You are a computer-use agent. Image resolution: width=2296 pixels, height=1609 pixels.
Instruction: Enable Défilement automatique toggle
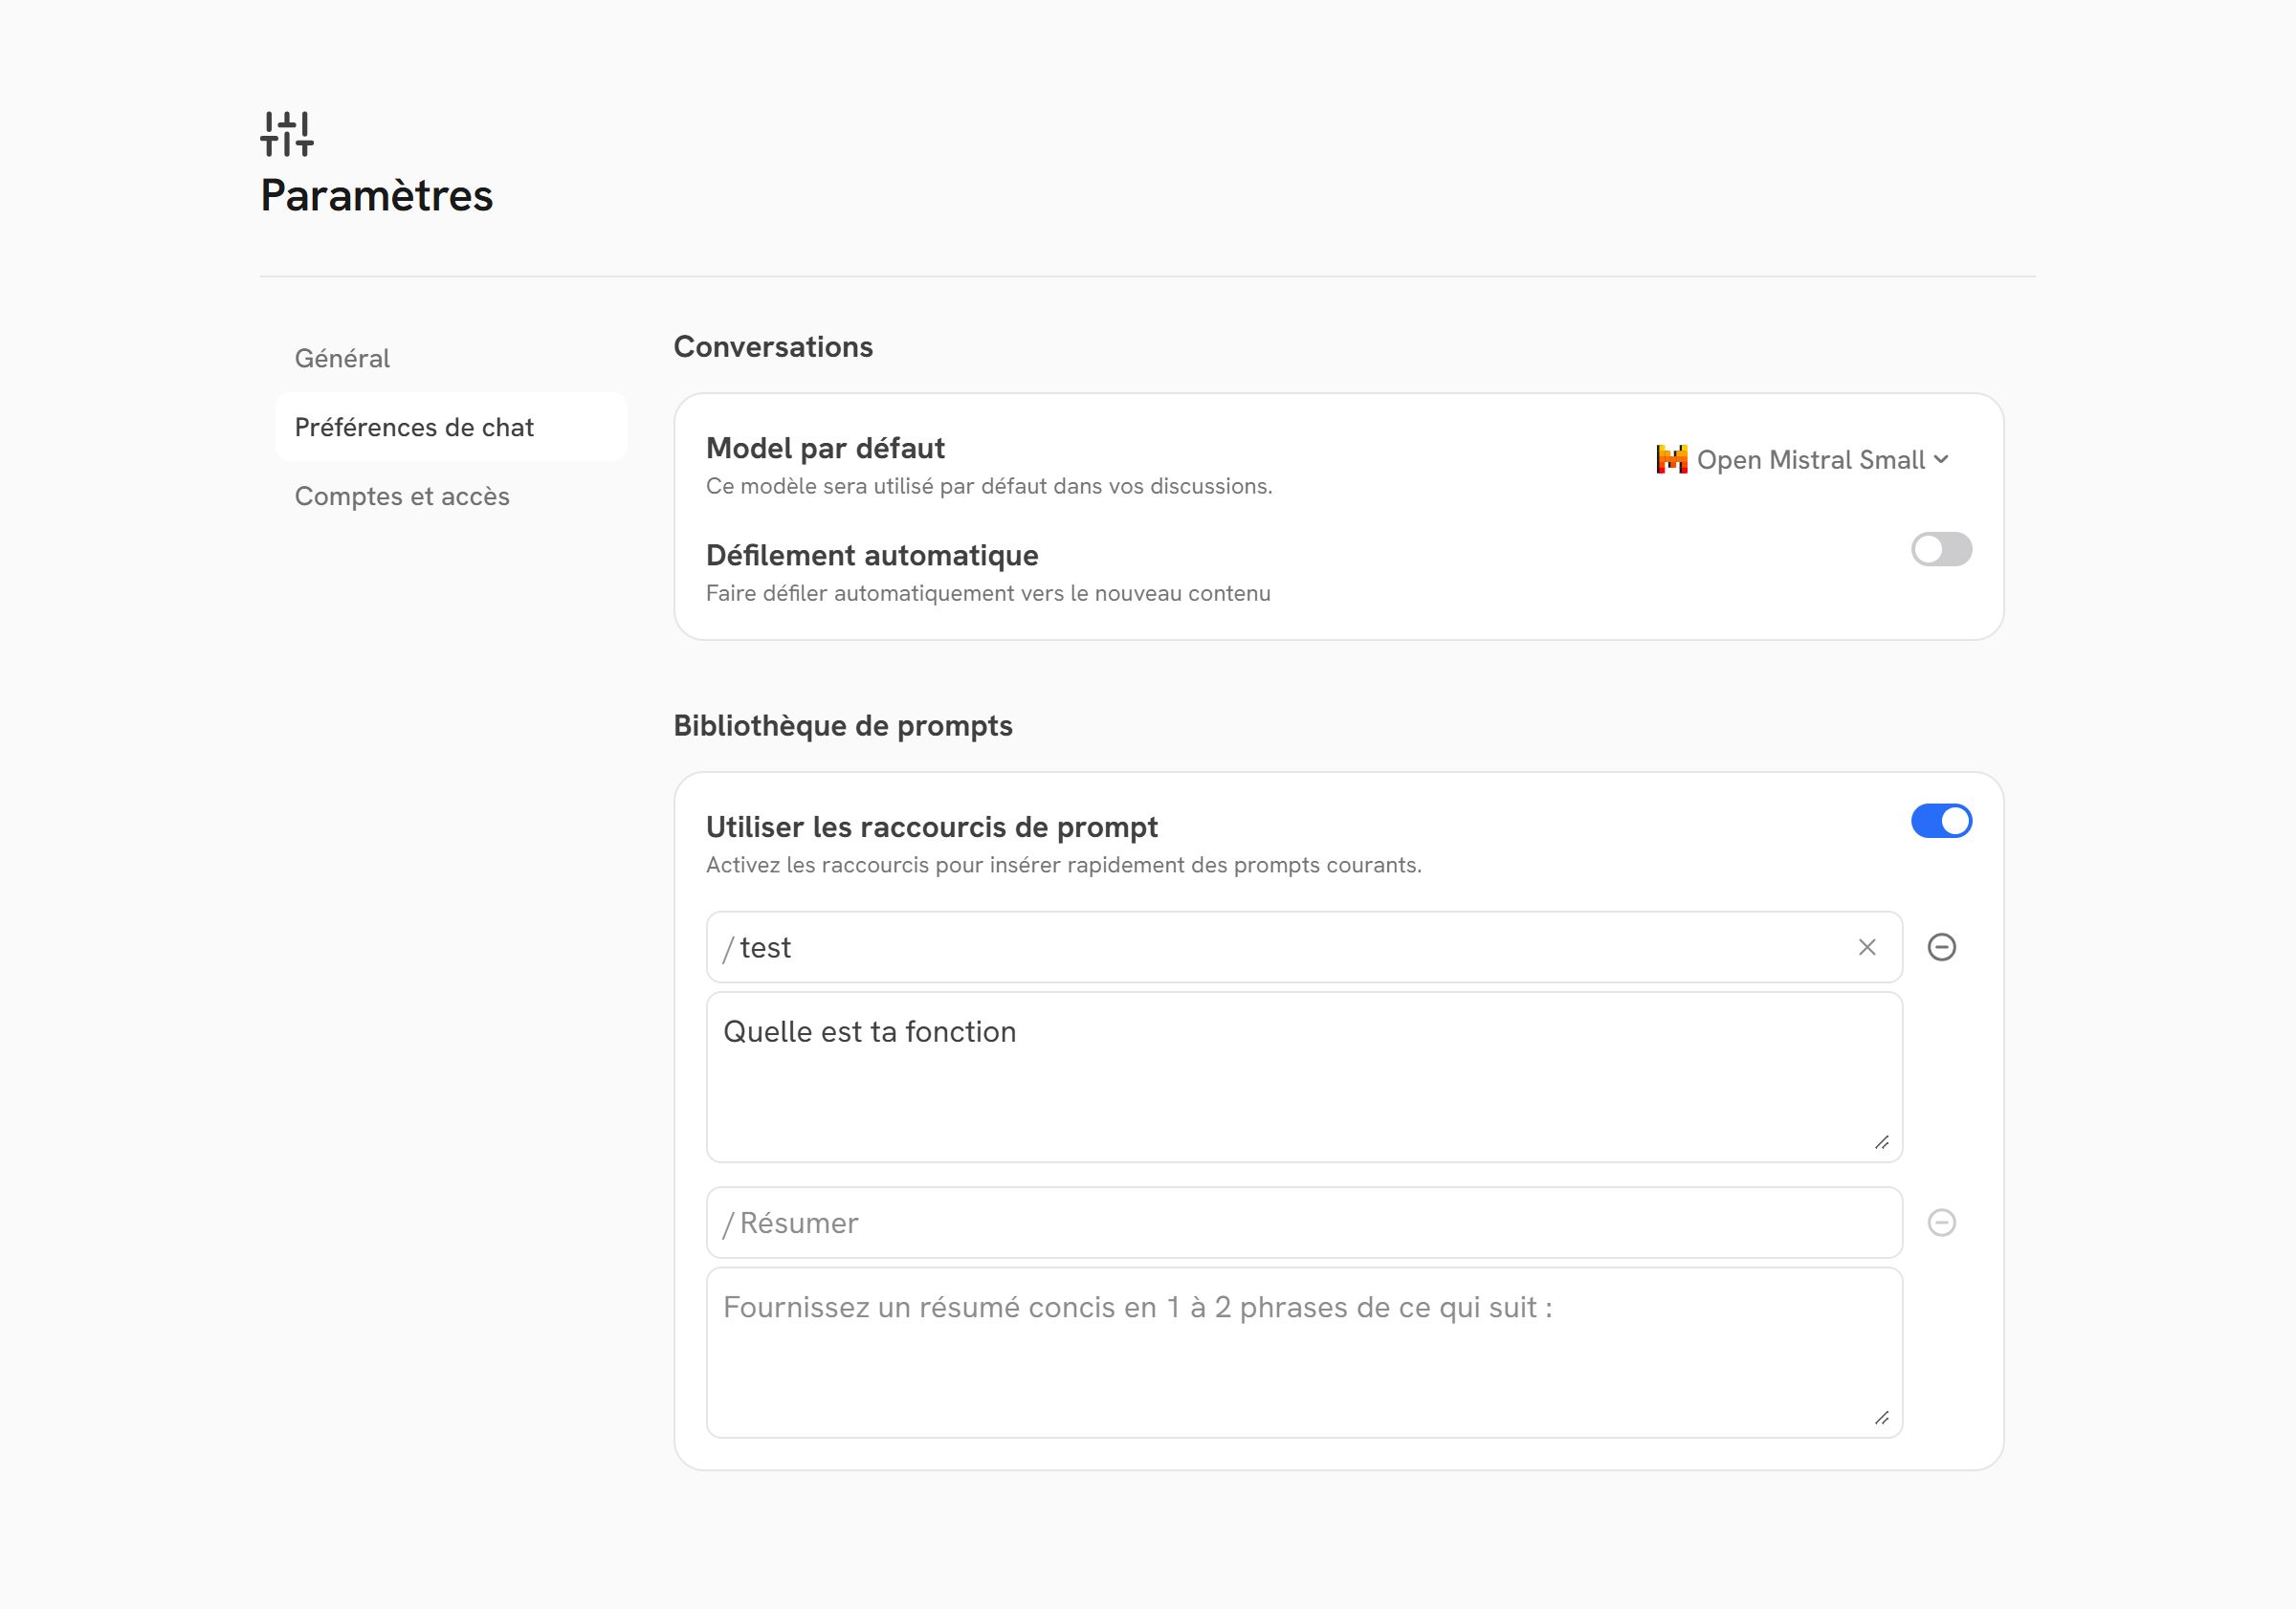click(1940, 549)
